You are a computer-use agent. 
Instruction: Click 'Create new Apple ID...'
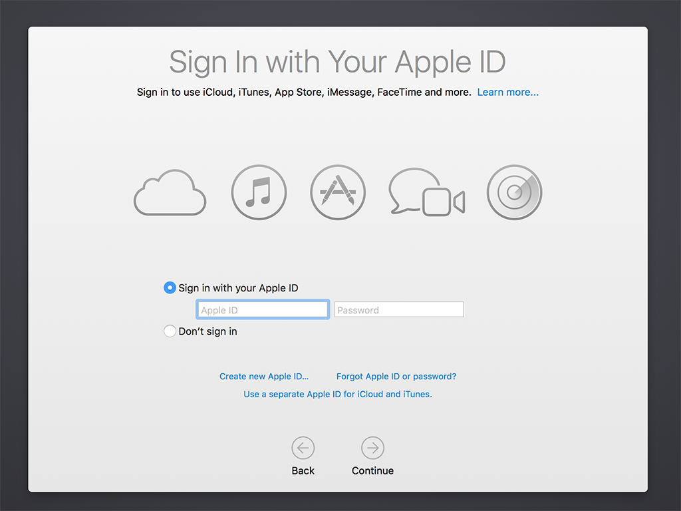point(264,376)
